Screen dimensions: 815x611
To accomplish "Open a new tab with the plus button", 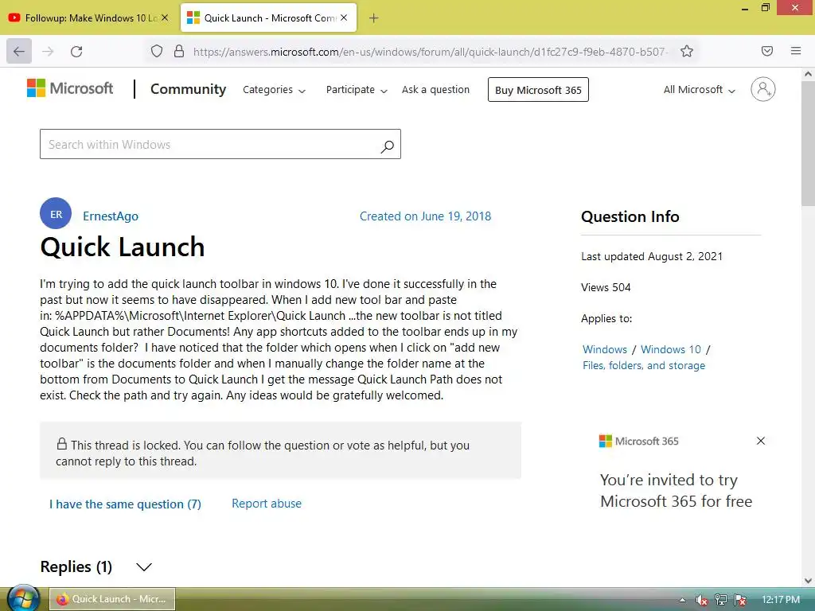I will coord(373,18).
